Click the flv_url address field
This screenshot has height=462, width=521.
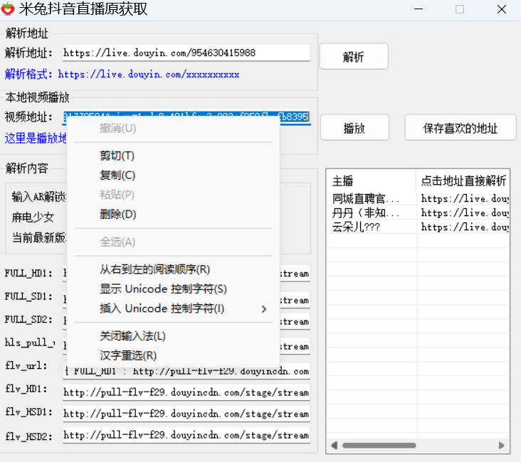pyautogui.click(x=186, y=371)
